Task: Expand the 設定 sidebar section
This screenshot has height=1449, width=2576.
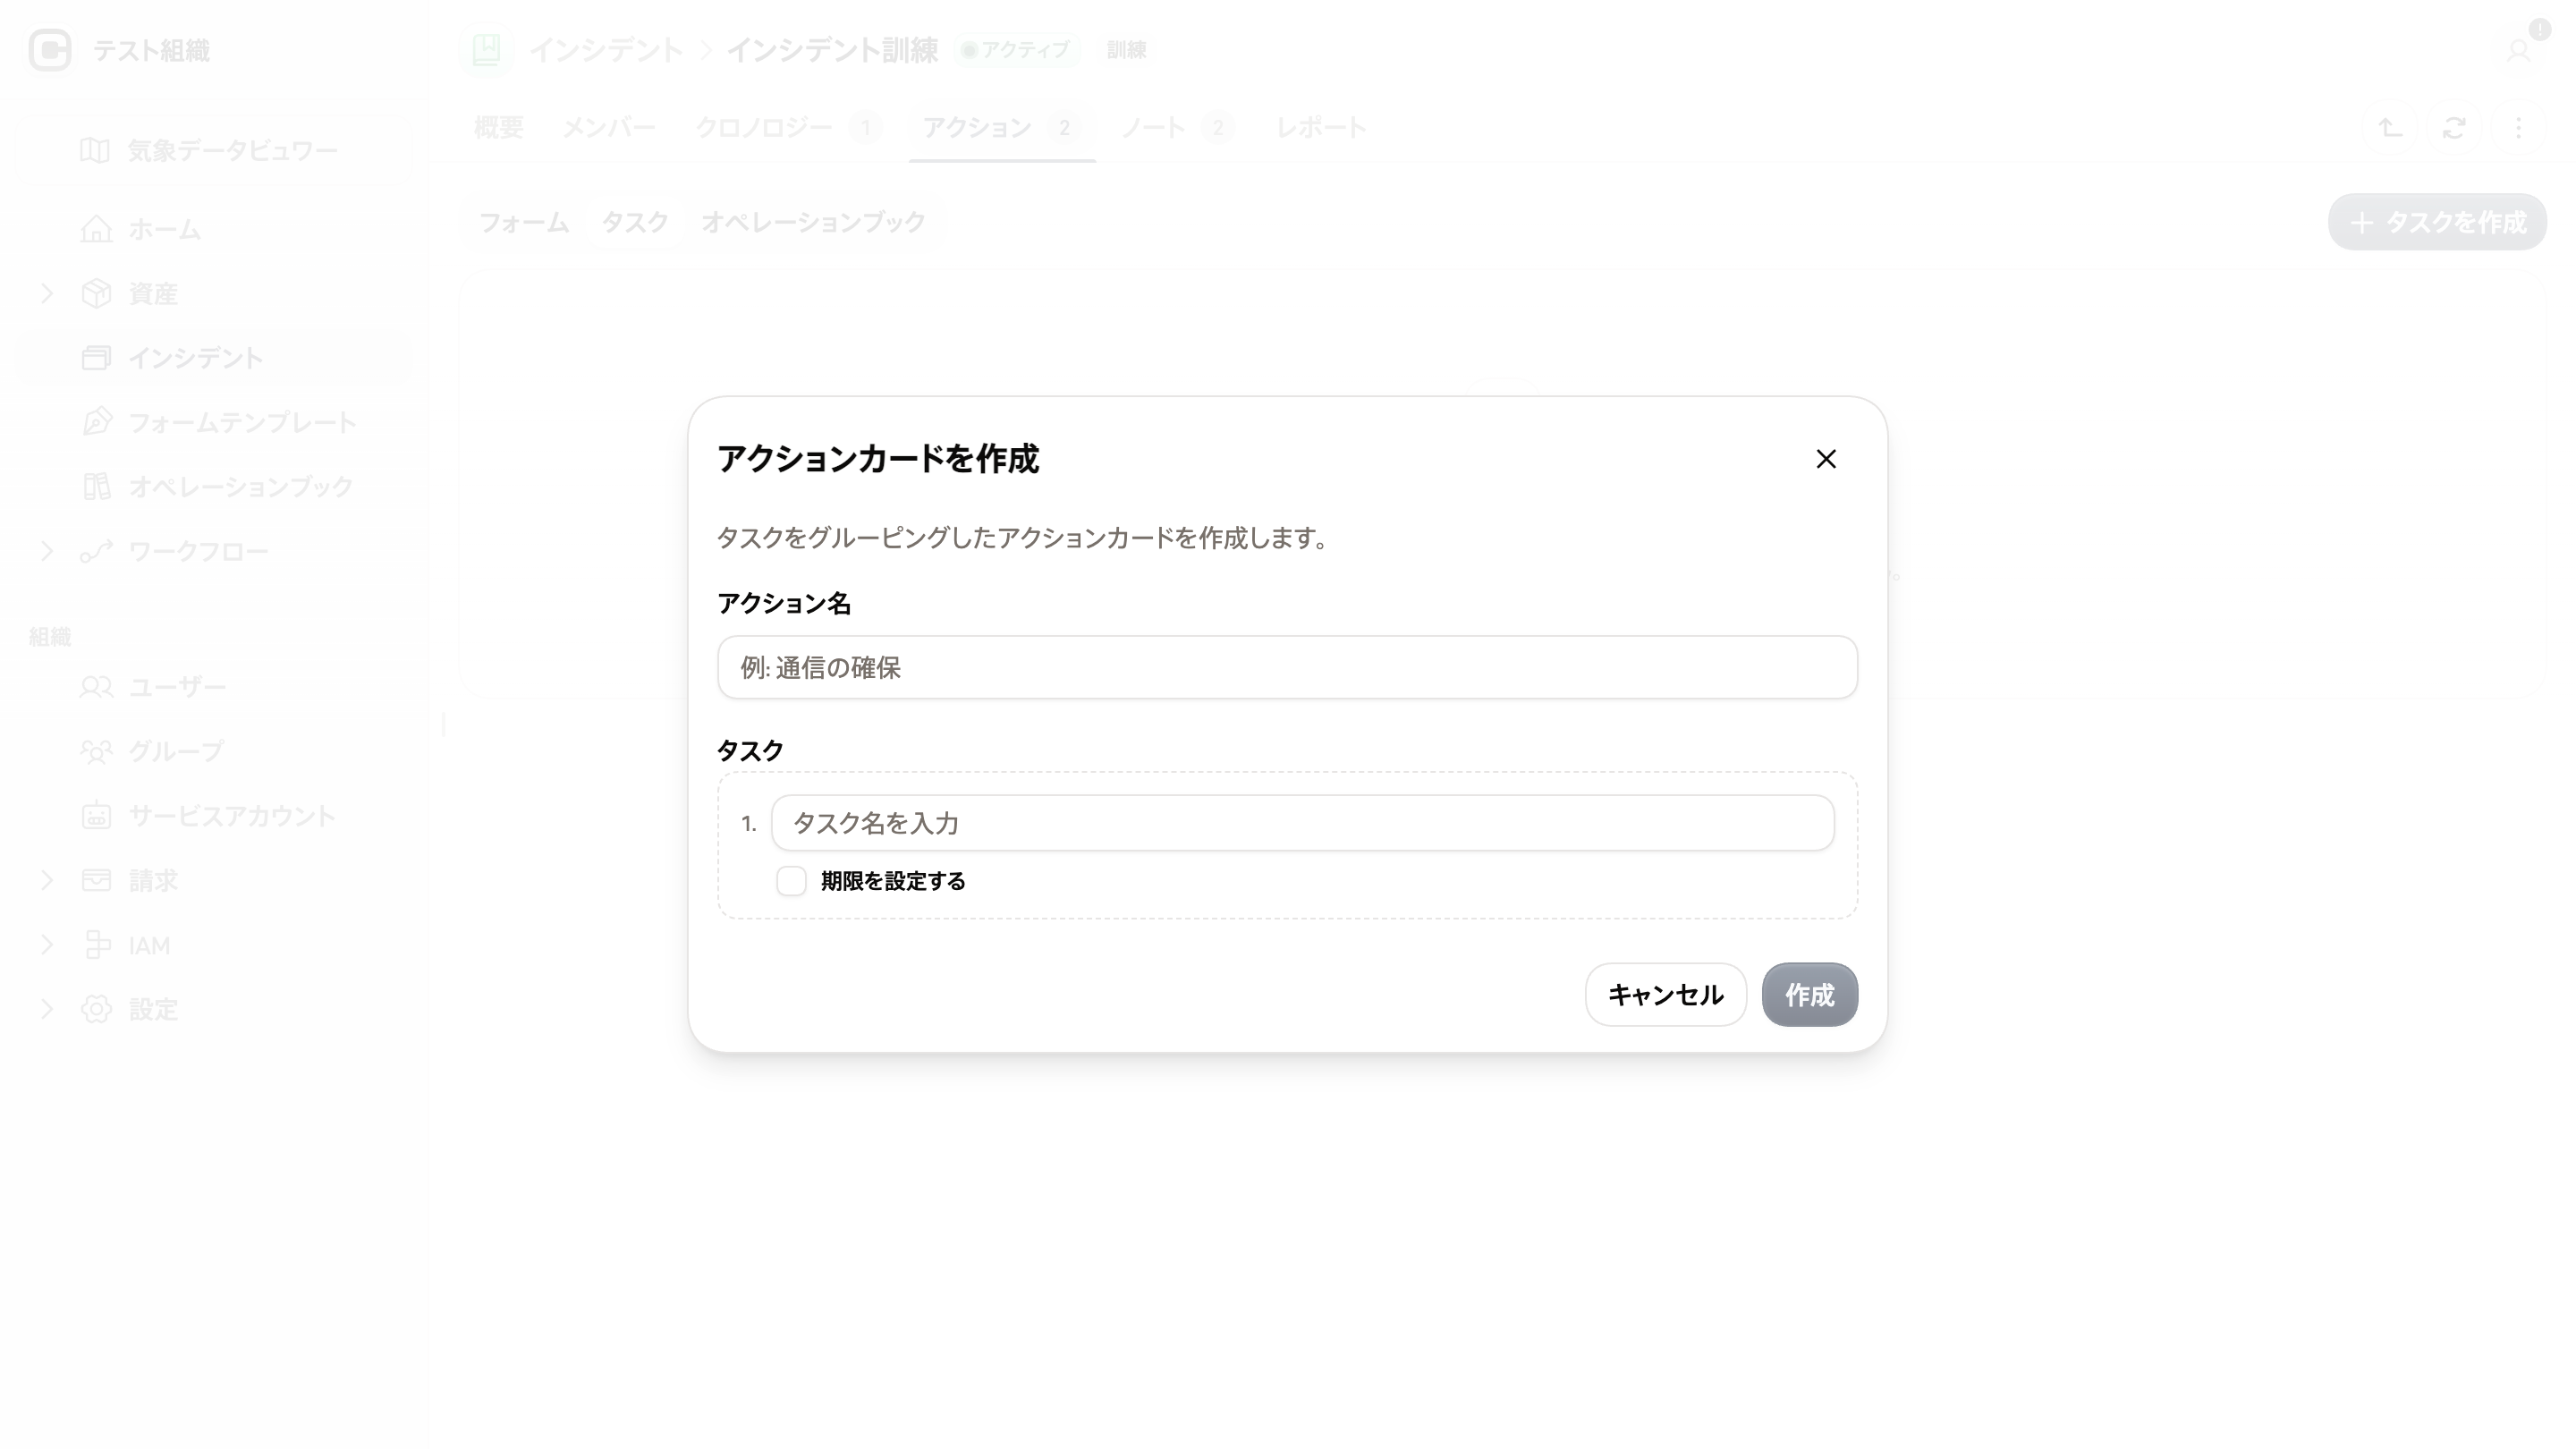Action: pyautogui.click(x=47, y=1009)
